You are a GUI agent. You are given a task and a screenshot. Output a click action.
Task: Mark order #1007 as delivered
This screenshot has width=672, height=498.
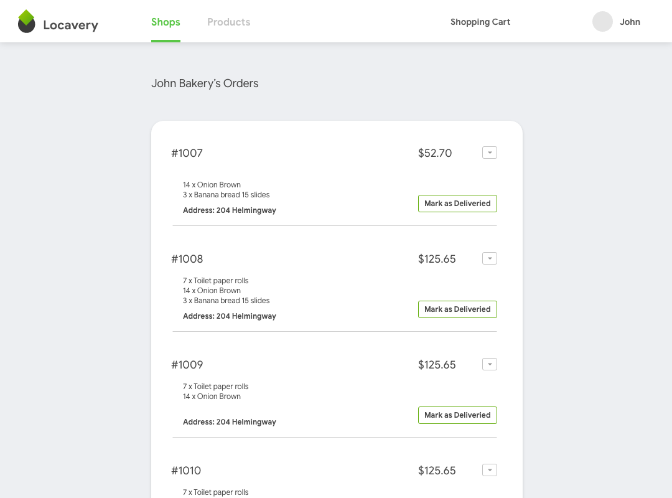457,204
